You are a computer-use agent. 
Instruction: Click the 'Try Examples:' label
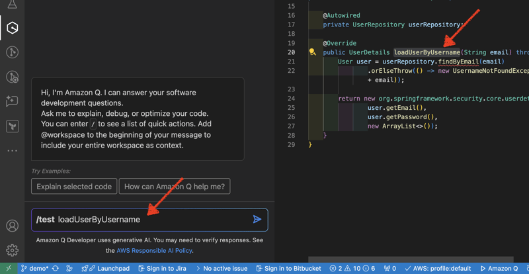(x=51, y=171)
